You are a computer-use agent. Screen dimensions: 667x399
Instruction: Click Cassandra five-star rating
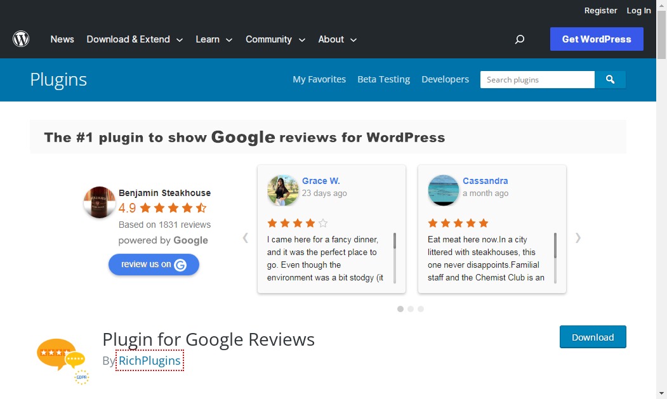click(x=458, y=223)
